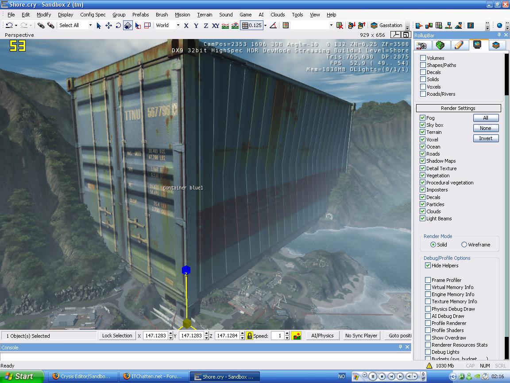Click the snap angle icon
510x383 pixels.
pos(273,25)
